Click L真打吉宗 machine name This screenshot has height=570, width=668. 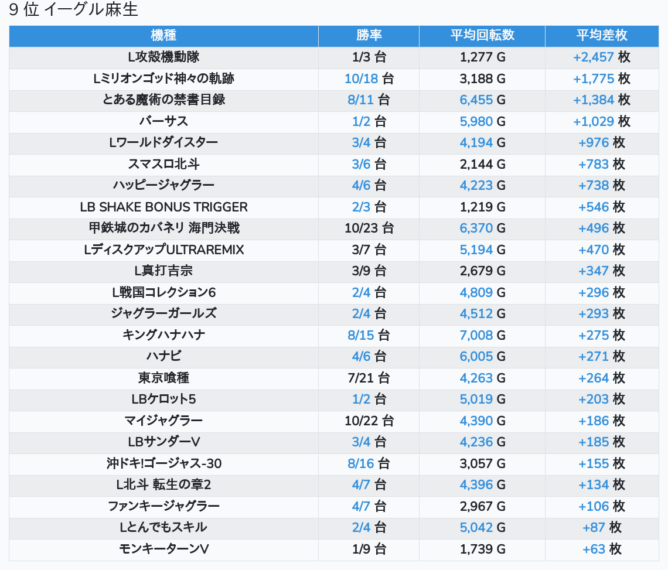163,271
